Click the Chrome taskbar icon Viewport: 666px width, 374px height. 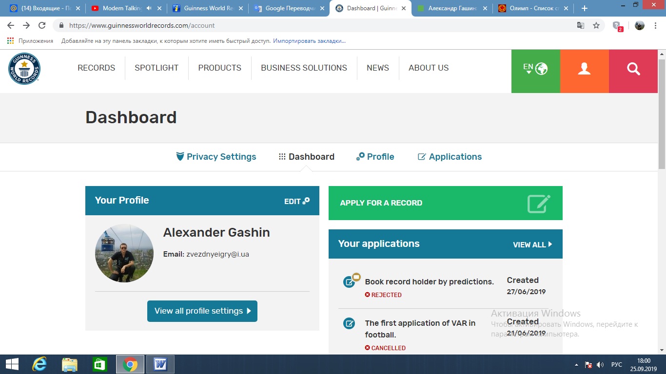pyautogui.click(x=130, y=364)
